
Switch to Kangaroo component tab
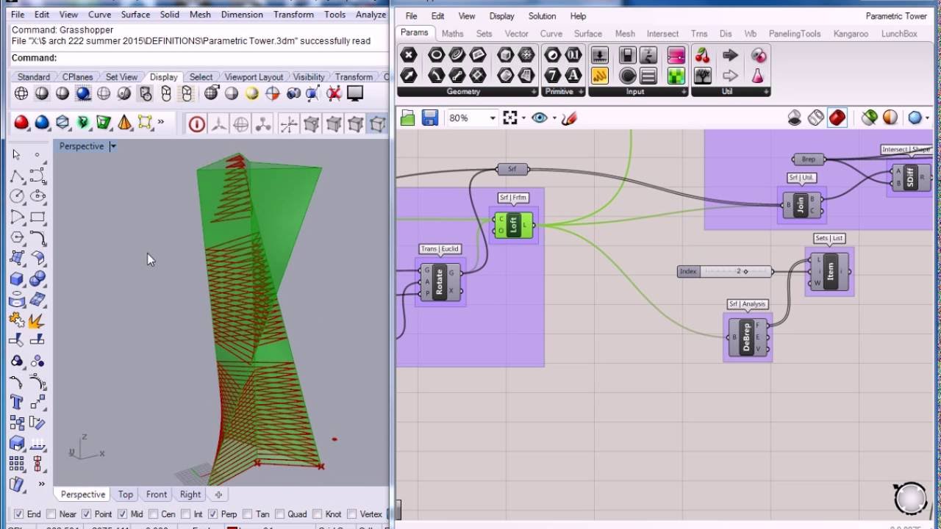[851, 34]
